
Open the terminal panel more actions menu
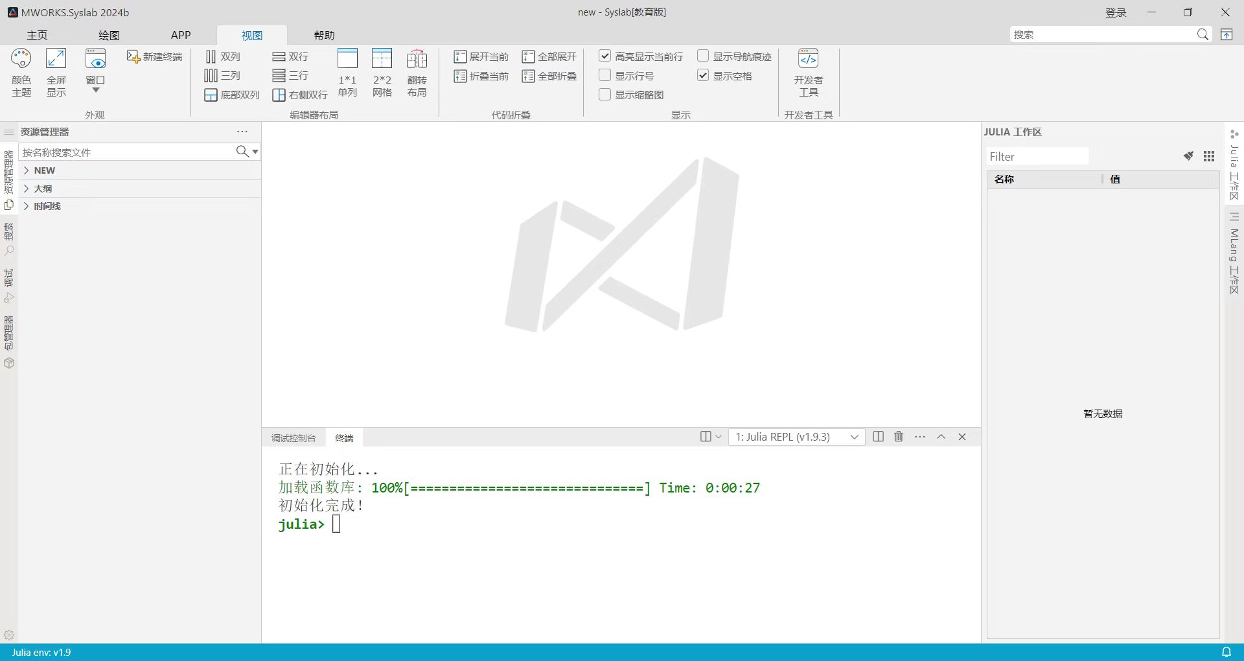pos(920,437)
